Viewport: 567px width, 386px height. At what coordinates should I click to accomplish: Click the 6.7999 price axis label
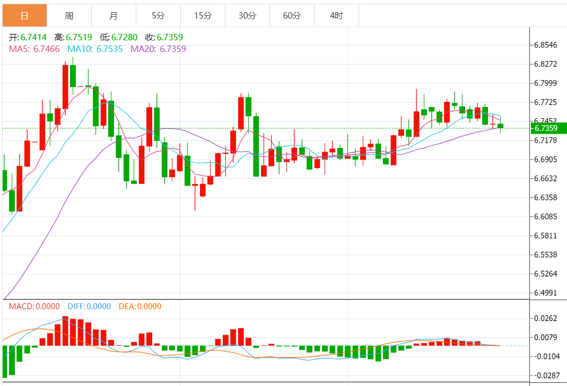pos(545,83)
